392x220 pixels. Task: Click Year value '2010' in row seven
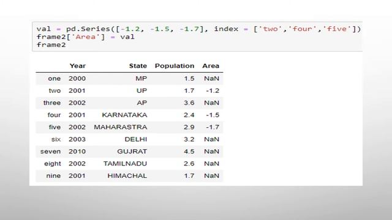click(x=77, y=152)
